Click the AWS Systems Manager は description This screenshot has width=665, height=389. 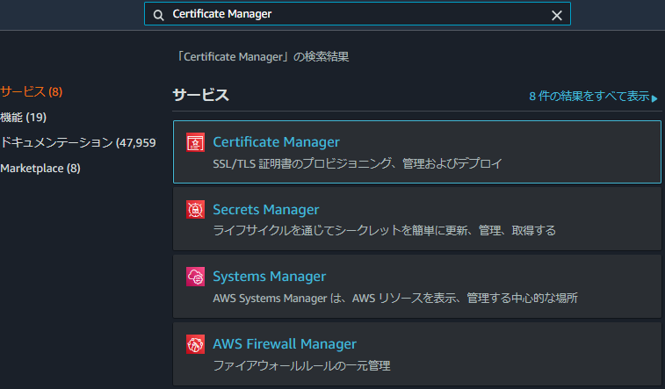point(395,298)
